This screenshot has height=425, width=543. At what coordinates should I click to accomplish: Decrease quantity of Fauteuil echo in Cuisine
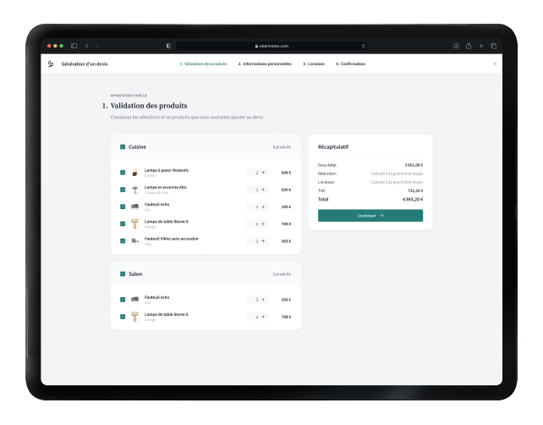click(x=251, y=207)
